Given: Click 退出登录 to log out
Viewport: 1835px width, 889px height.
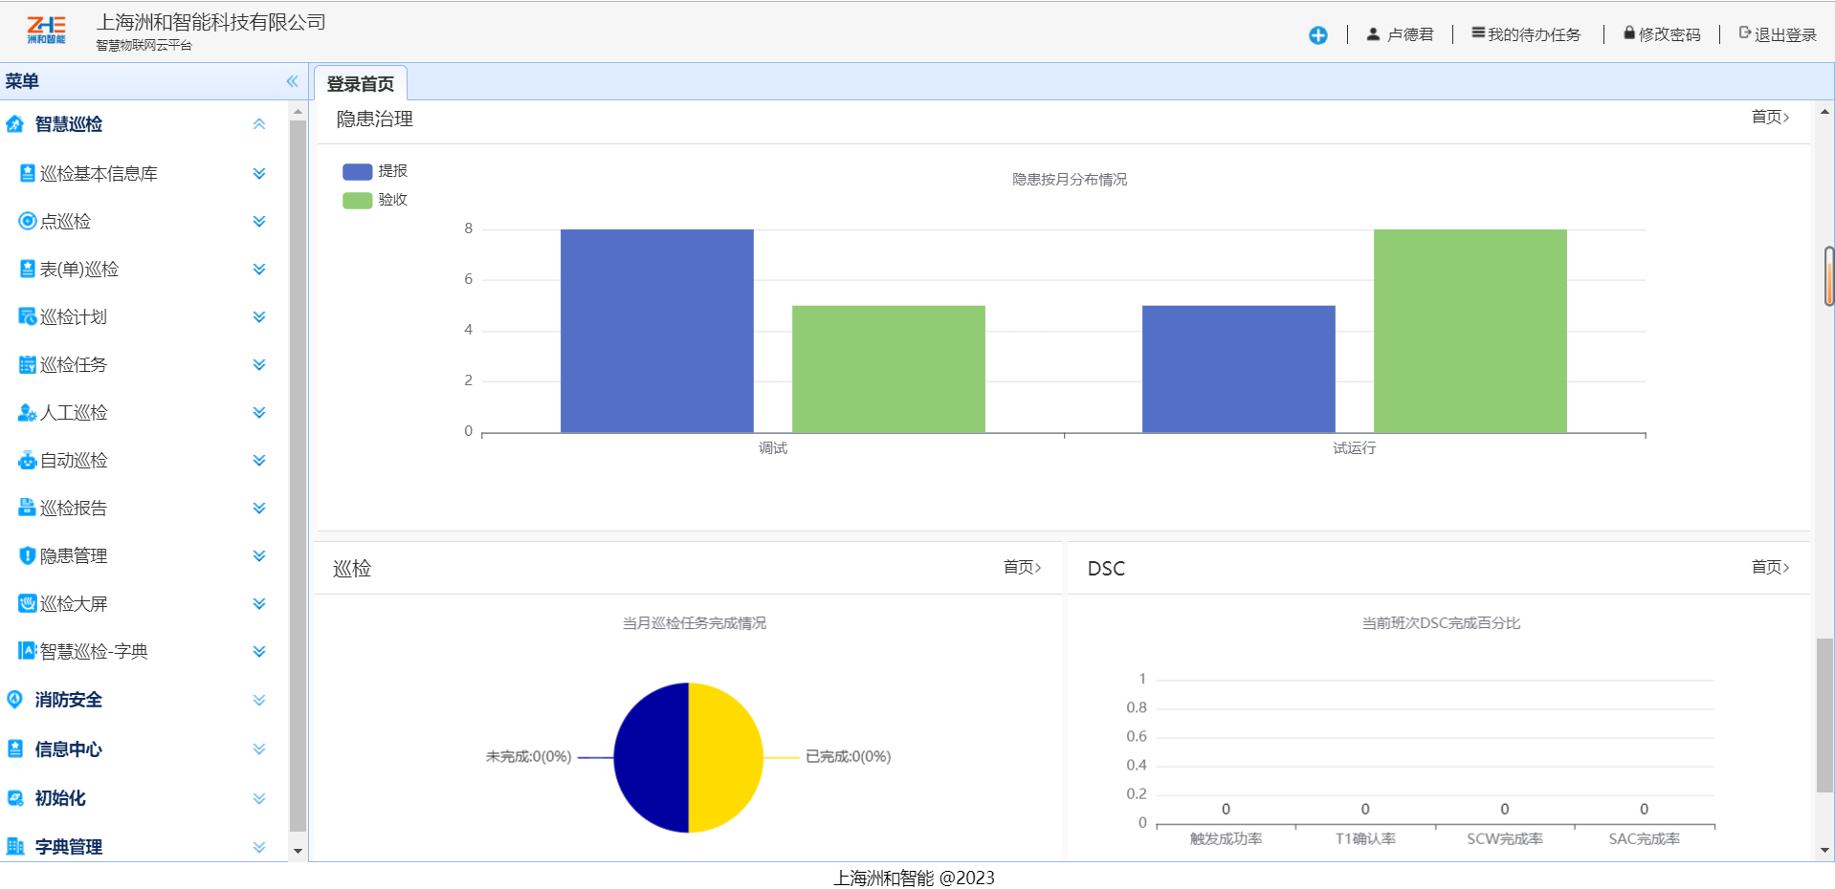Looking at the screenshot, I should tap(1777, 34).
